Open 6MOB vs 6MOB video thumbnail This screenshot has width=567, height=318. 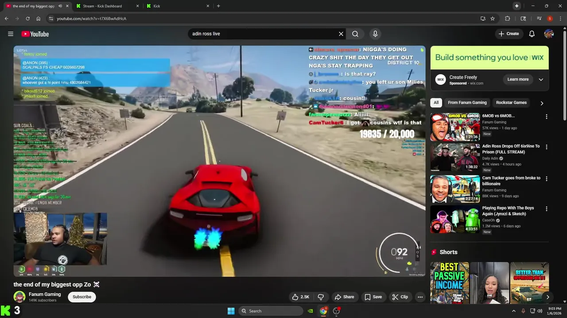pyautogui.click(x=455, y=127)
